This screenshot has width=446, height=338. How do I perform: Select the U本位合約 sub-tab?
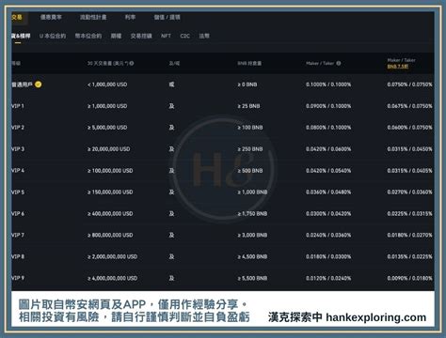(53, 36)
